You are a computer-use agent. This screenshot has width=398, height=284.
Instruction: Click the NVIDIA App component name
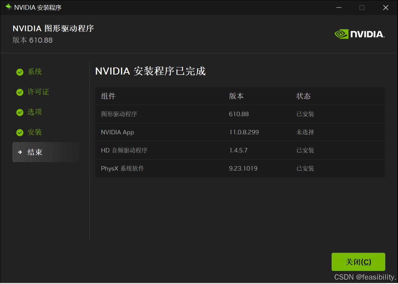coord(117,132)
